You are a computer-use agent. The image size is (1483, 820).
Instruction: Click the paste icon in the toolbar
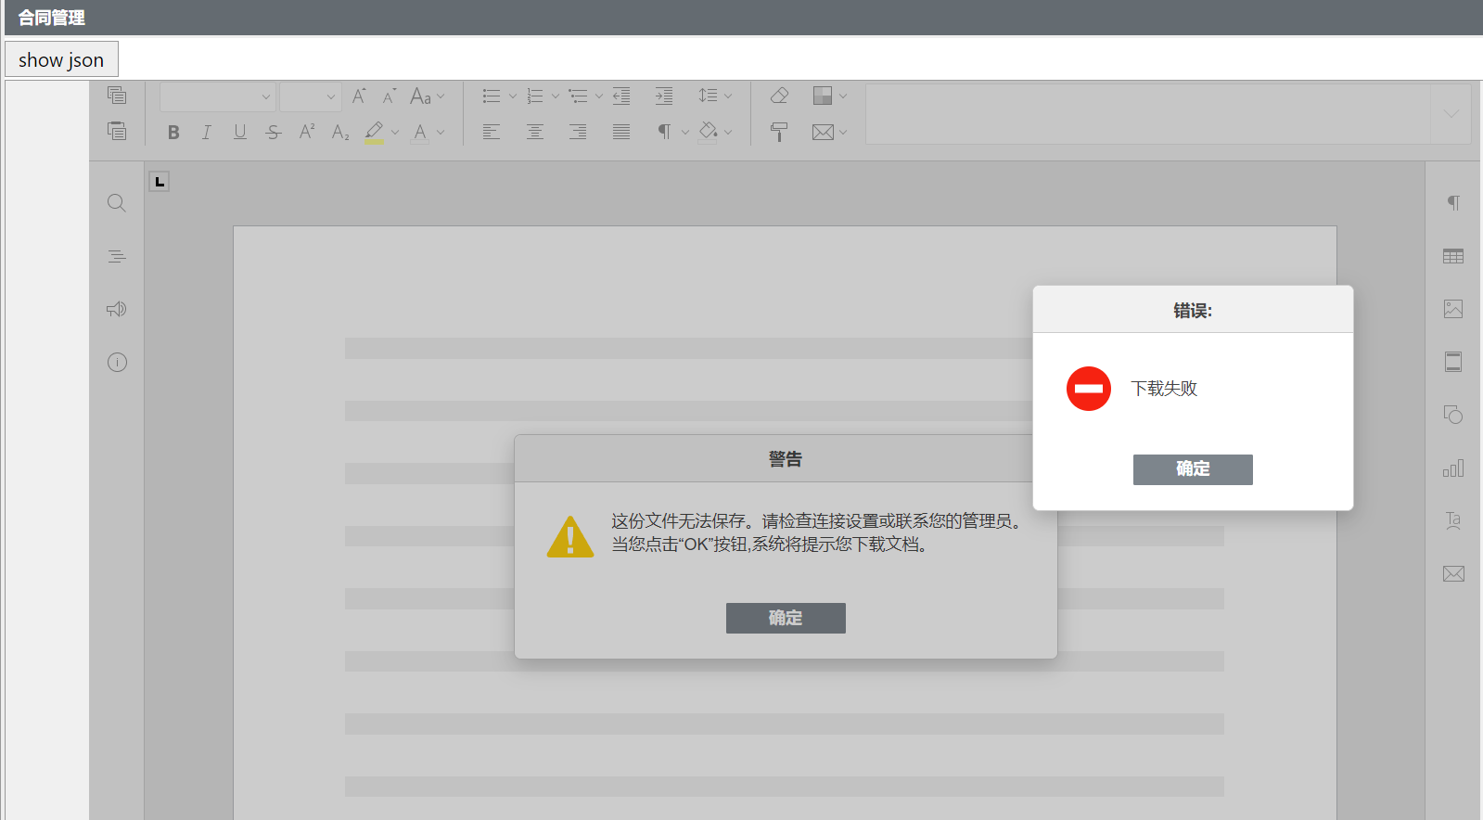(117, 132)
